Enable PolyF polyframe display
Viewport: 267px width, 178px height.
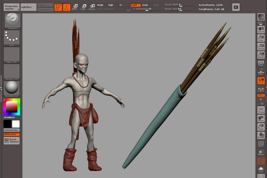261,144
